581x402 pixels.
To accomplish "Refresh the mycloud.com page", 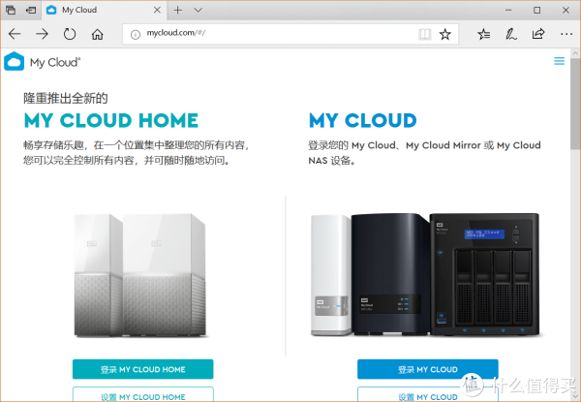I will 70,34.
